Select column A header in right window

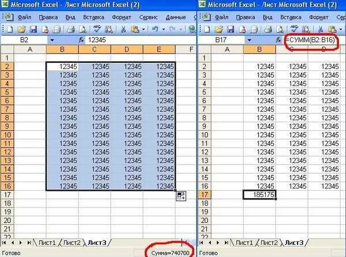pos(227,50)
